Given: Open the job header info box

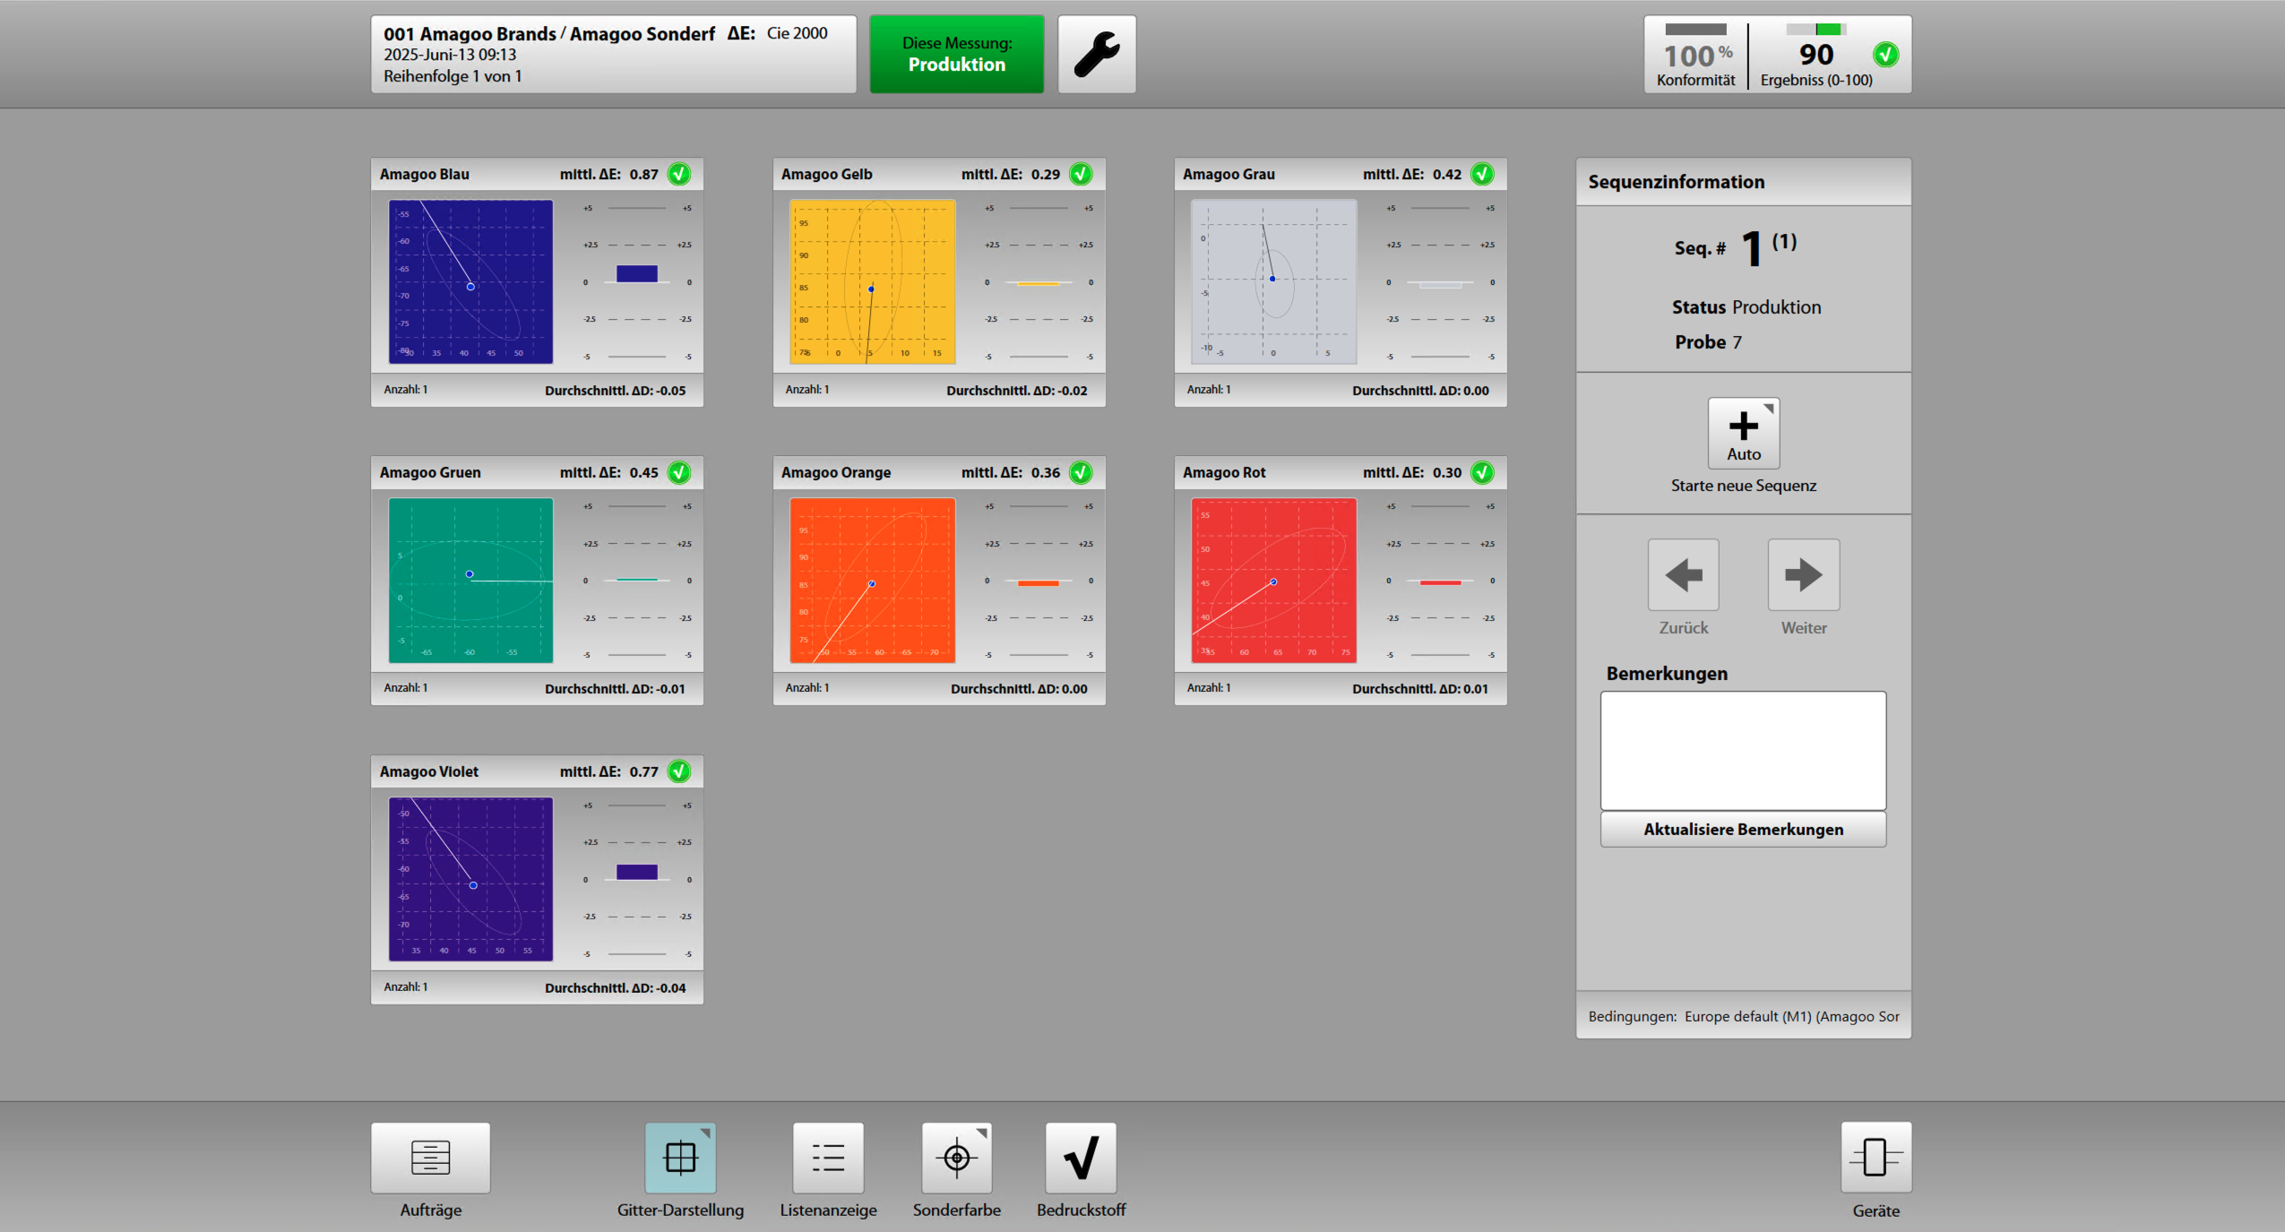Looking at the screenshot, I should tap(613, 54).
